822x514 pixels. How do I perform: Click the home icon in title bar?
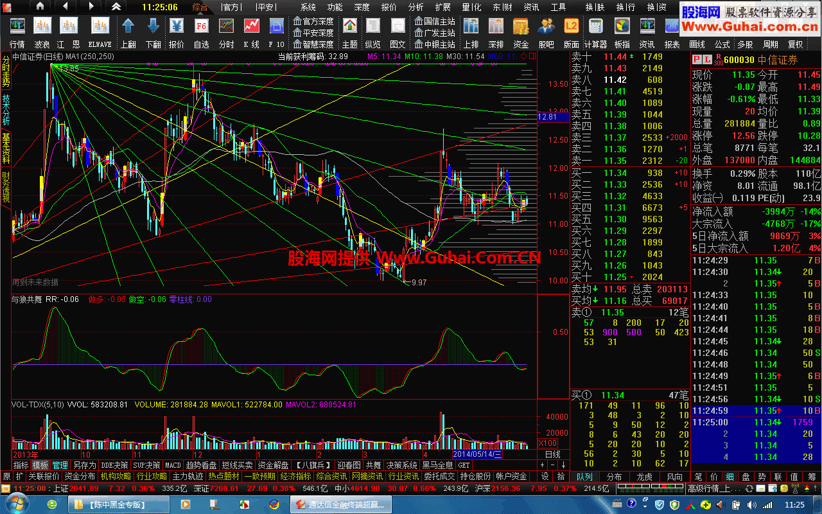click(x=40, y=6)
